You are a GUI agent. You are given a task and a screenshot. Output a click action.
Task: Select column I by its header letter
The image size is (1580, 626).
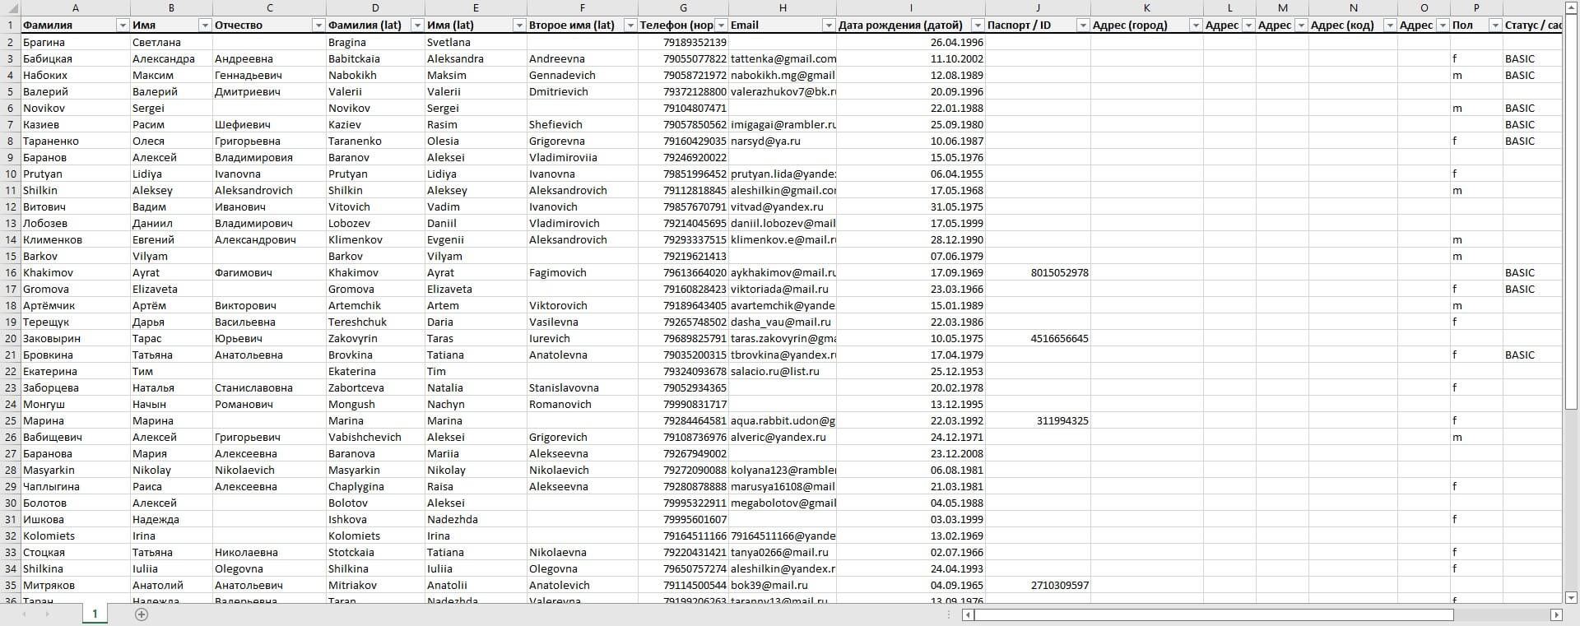tap(911, 8)
